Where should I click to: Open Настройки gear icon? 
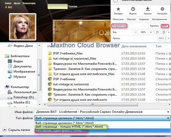point(162,9)
